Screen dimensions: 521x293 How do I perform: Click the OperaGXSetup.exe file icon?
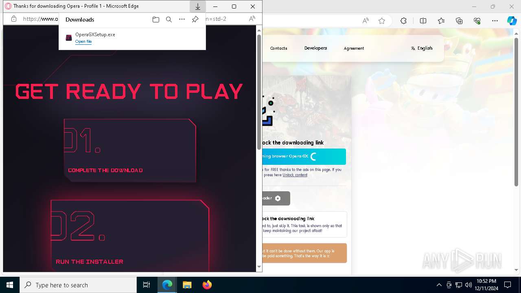[69, 38]
